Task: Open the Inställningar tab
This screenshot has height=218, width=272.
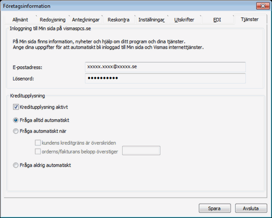Action: pos(151,20)
